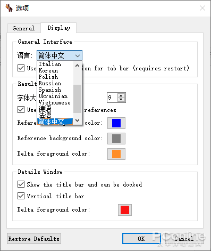Select Vietnamese language option
211x251 pixels.
coord(54,102)
